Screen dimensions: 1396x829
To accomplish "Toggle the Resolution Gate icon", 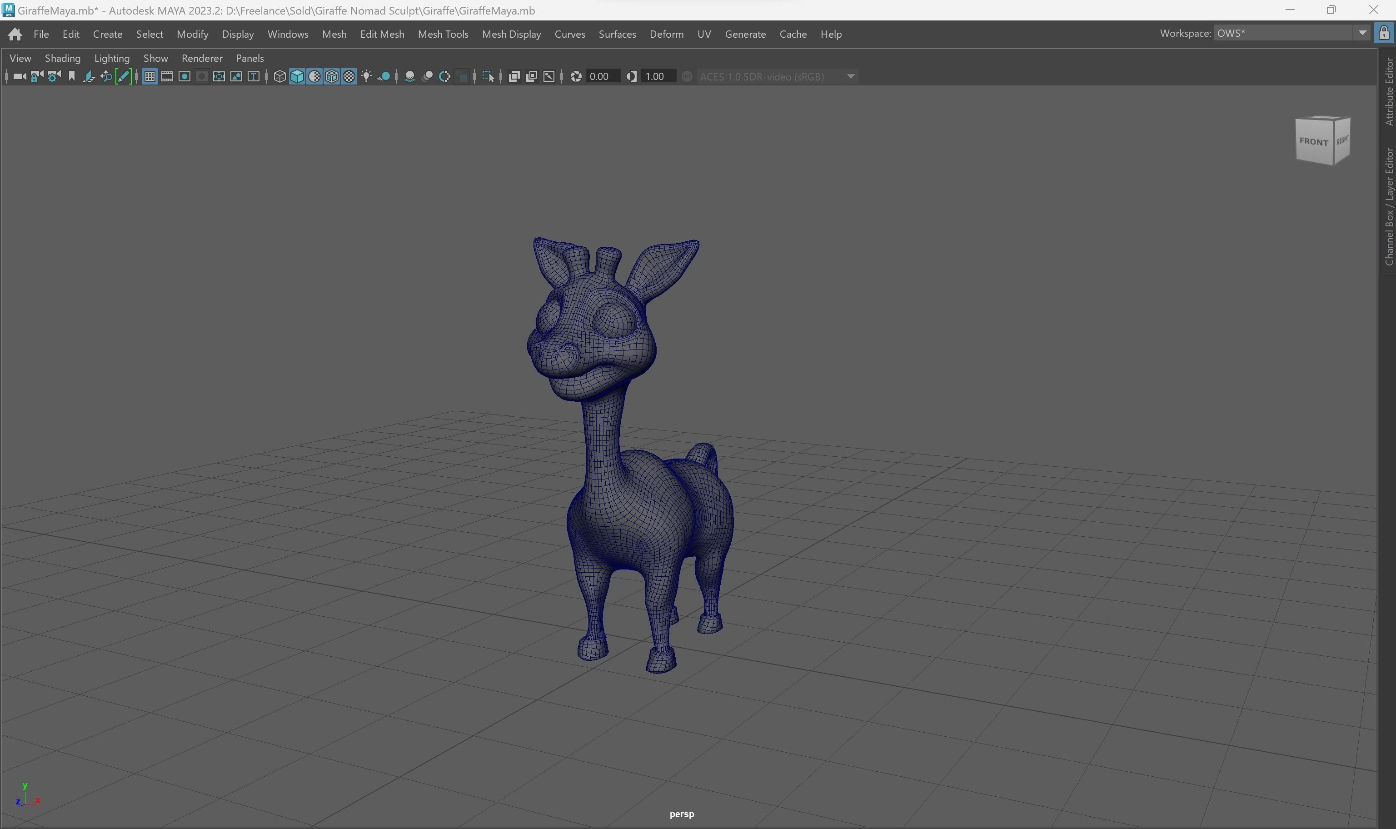I will point(184,76).
